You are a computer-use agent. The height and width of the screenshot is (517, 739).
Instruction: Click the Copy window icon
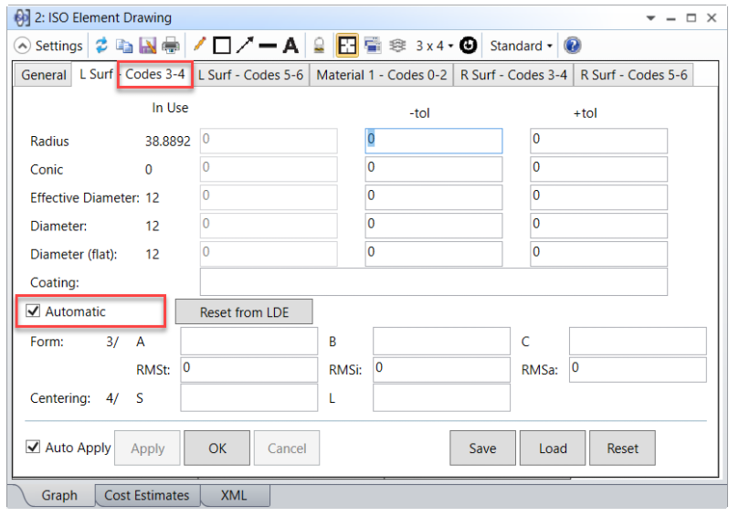click(x=124, y=46)
